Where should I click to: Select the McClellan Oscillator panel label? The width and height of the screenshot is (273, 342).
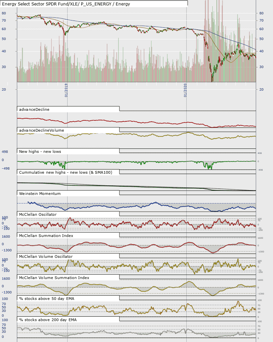38,215
